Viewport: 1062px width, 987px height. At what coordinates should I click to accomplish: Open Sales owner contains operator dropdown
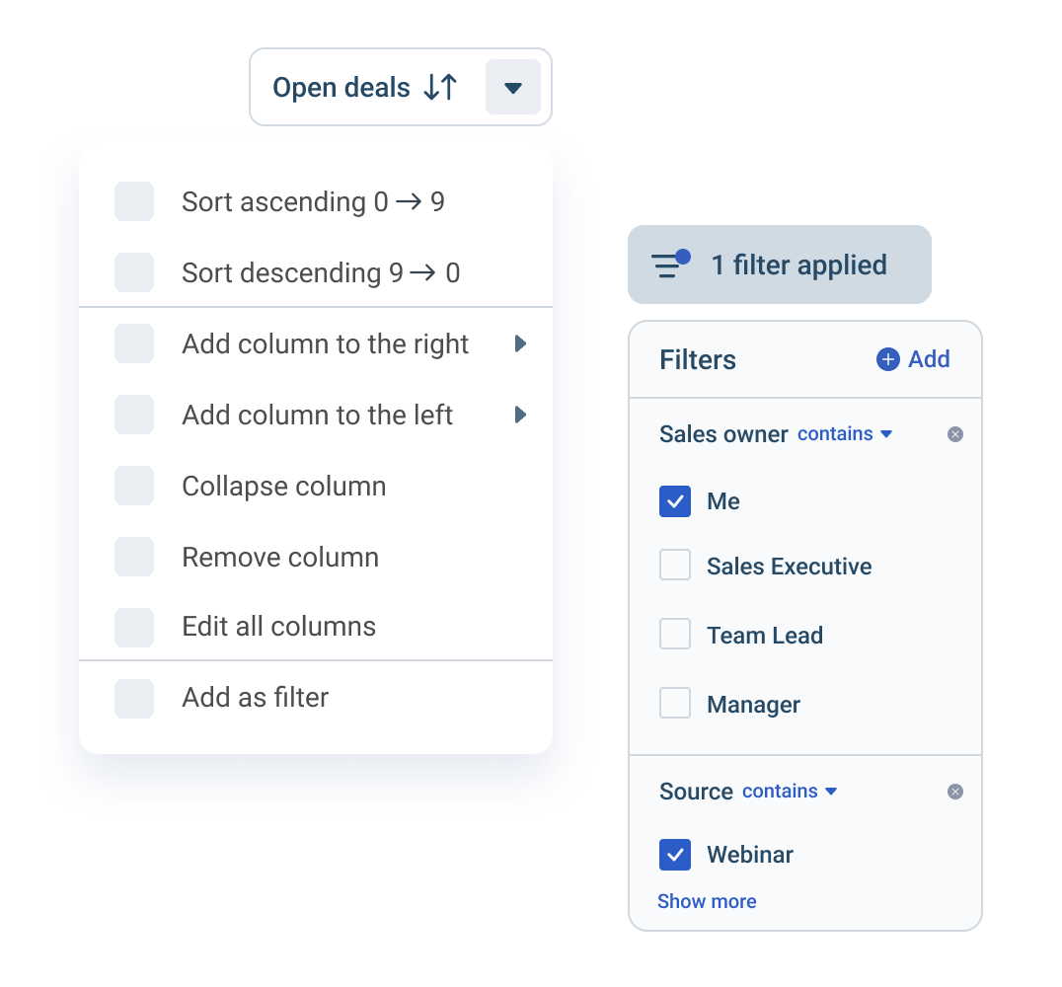click(x=845, y=434)
